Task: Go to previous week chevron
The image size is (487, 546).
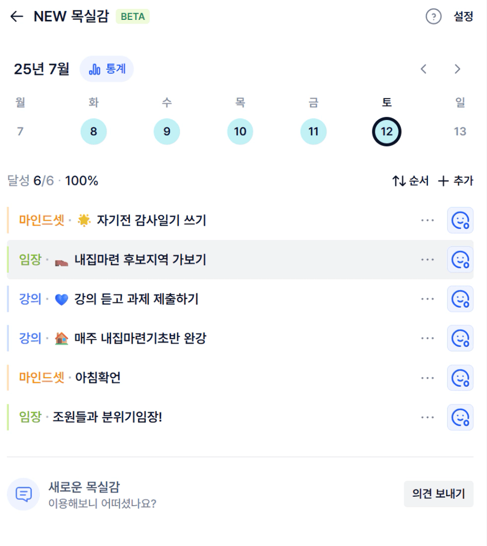Action: 424,69
